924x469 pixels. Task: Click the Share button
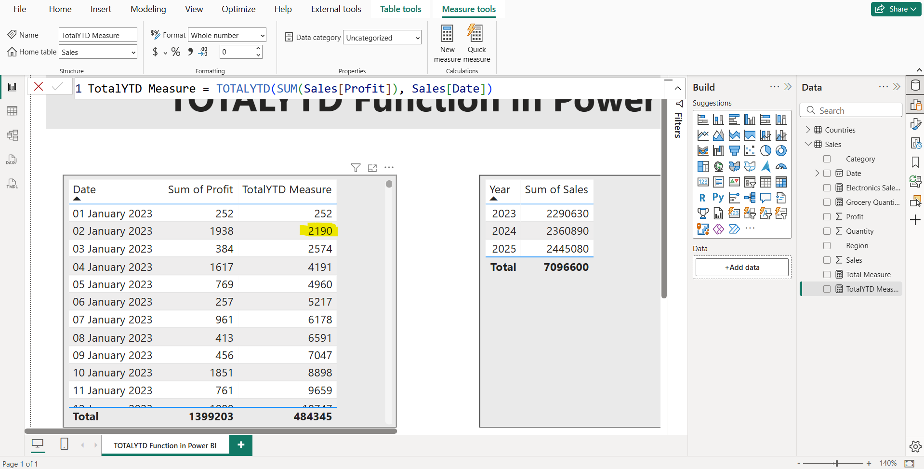click(x=896, y=9)
